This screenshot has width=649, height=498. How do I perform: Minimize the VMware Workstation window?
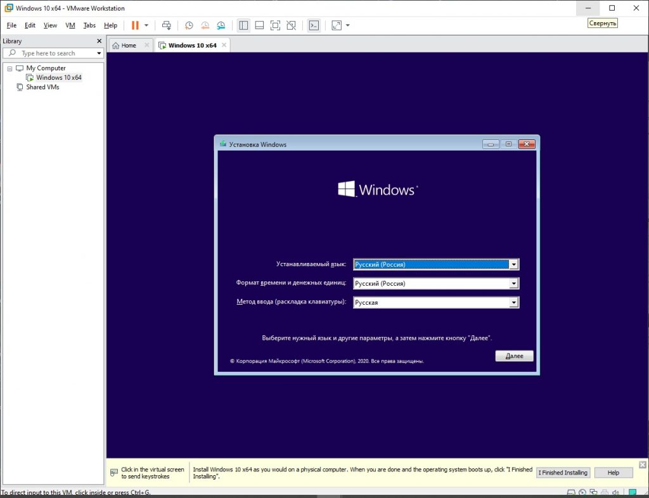click(588, 8)
